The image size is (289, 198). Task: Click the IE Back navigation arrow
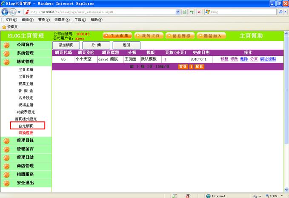coord(5,12)
